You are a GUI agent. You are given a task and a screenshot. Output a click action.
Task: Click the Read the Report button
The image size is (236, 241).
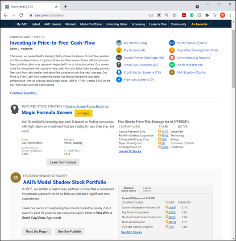click(x=37, y=232)
